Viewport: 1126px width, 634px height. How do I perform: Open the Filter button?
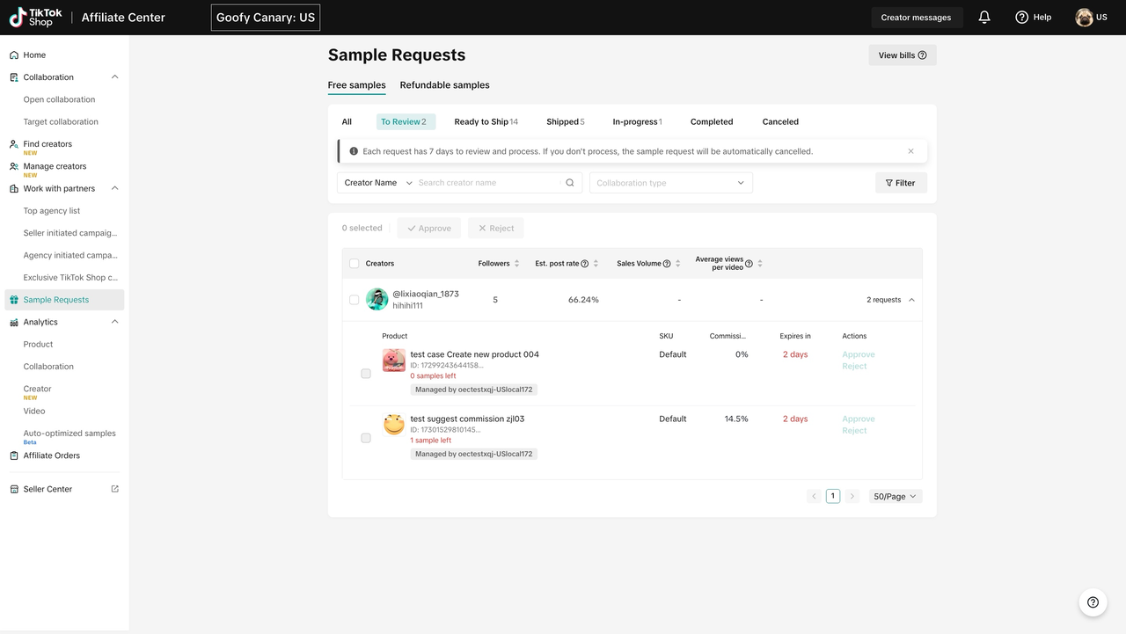900,183
